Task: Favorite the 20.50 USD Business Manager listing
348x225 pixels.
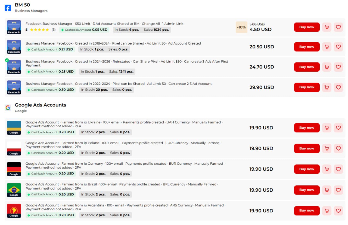Action: pos(338,47)
